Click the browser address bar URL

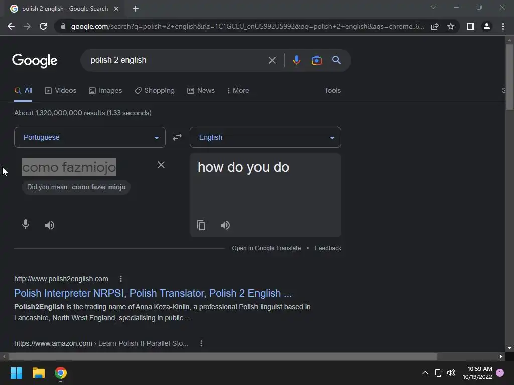(247, 26)
